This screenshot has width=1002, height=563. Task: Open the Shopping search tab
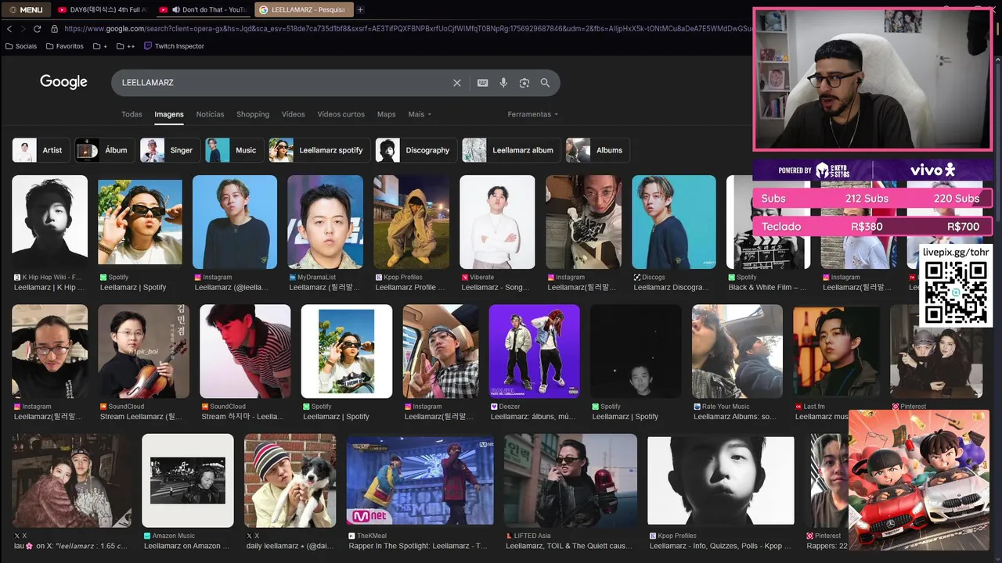[x=253, y=114]
